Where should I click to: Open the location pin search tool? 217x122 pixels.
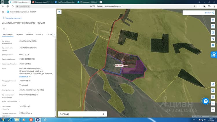(x=213, y=20)
